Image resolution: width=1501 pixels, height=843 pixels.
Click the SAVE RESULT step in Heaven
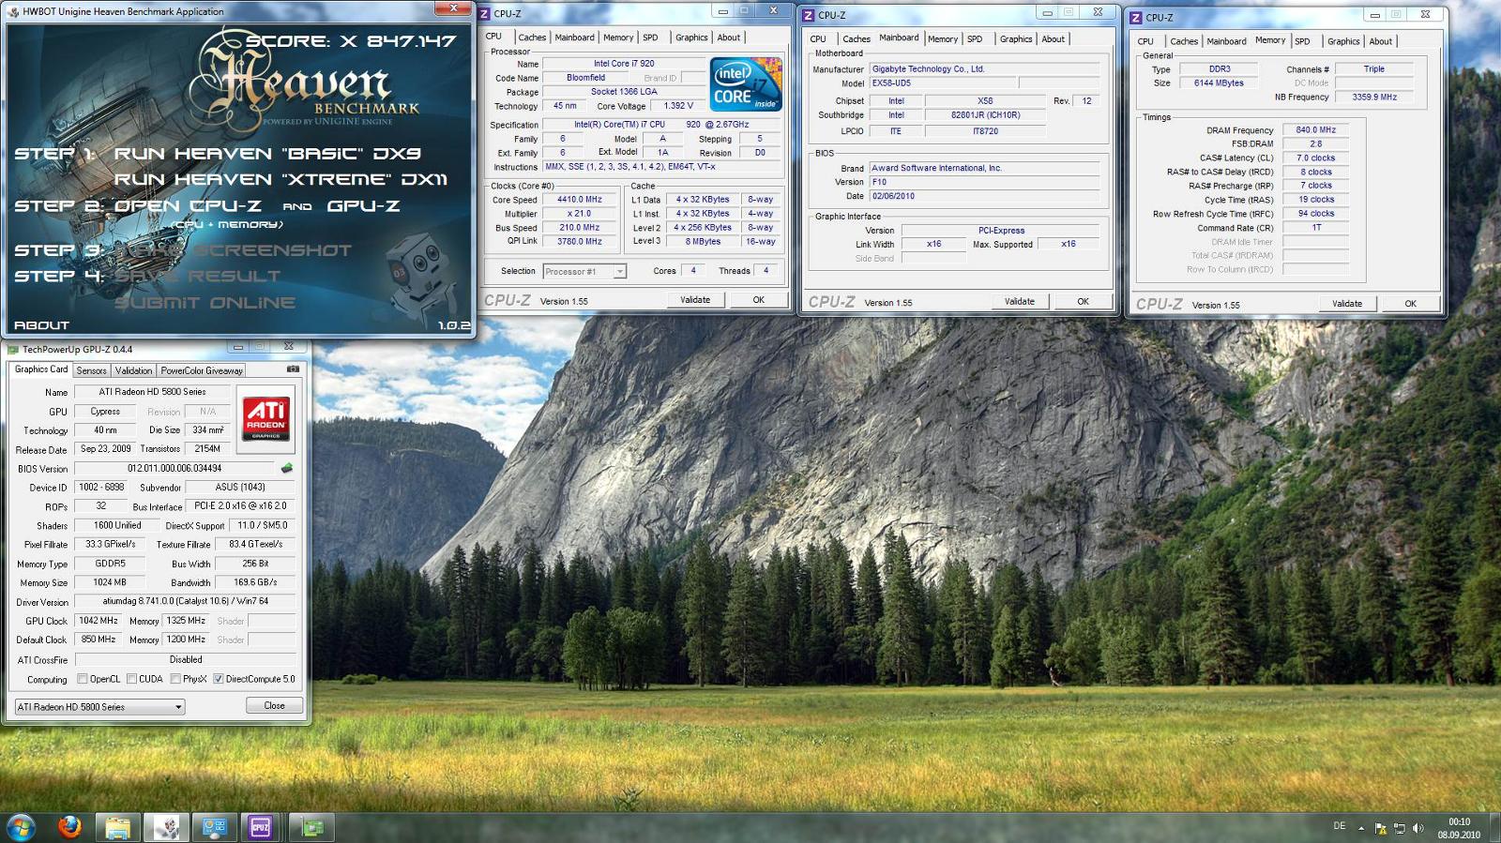point(197,276)
